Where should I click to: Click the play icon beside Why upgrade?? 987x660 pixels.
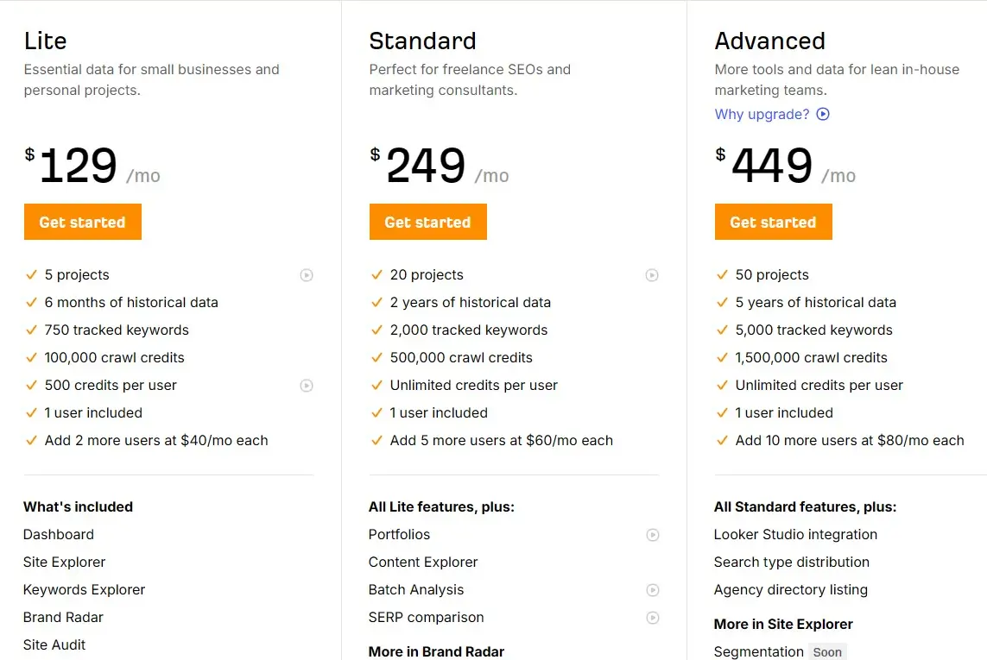tap(823, 114)
